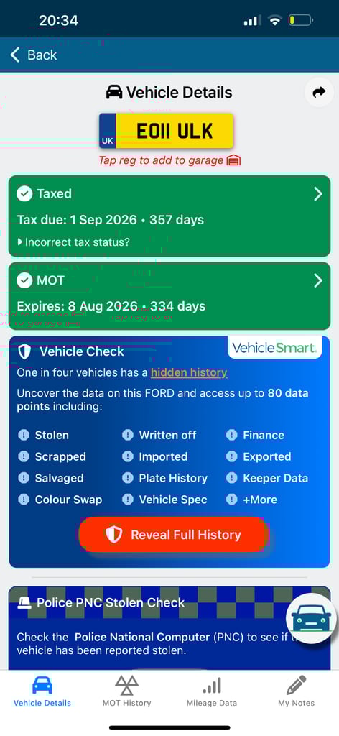Tap the MOT status checkmark
This screenshot has width=339, height=736.
(x=24, y=280)
